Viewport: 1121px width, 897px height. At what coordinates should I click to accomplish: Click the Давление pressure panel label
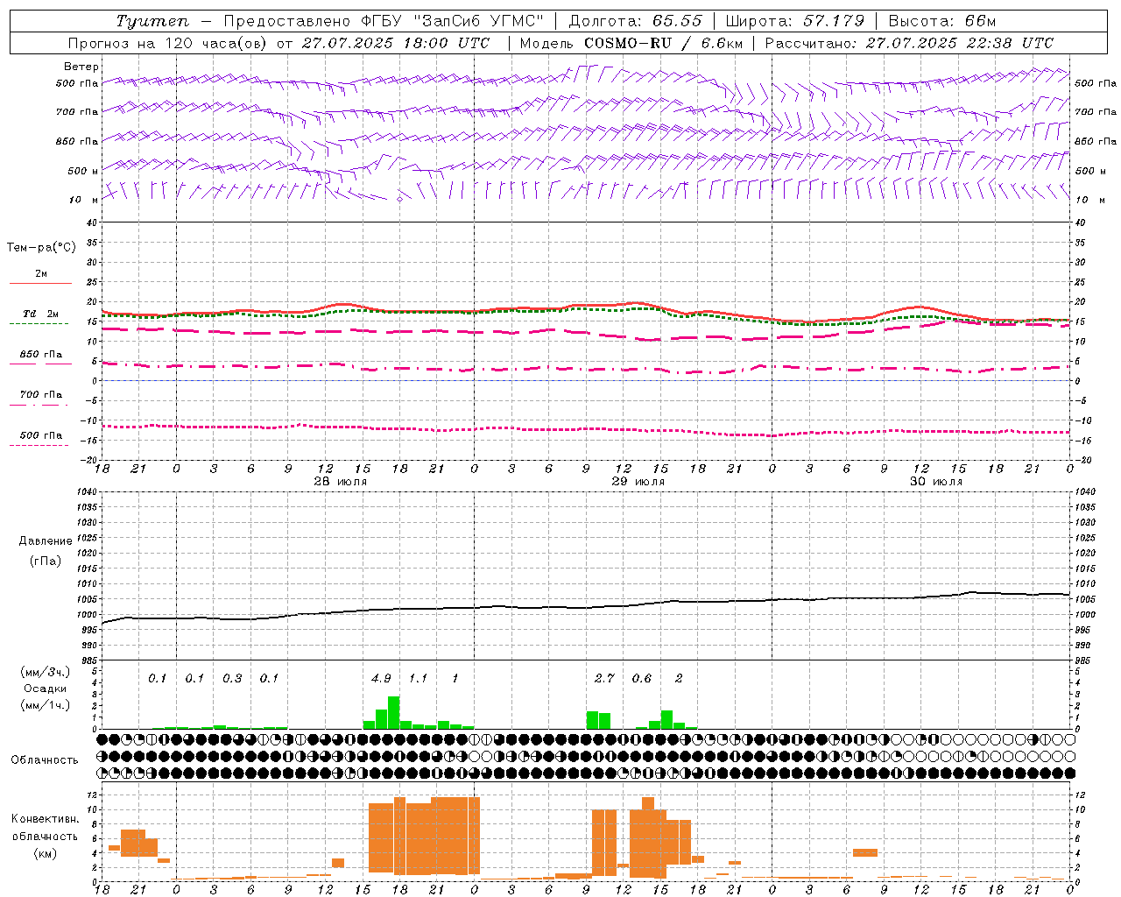click(x=46, y=541)
